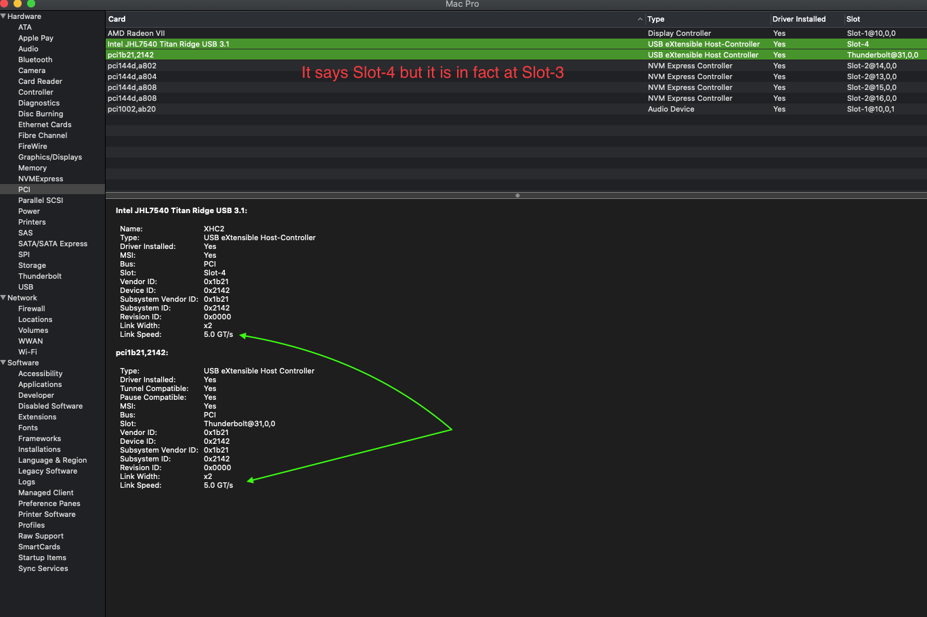The height and width of the screenshot is (617, 927).
Task: Open Power in the sidebar
Action: point(29,211)
